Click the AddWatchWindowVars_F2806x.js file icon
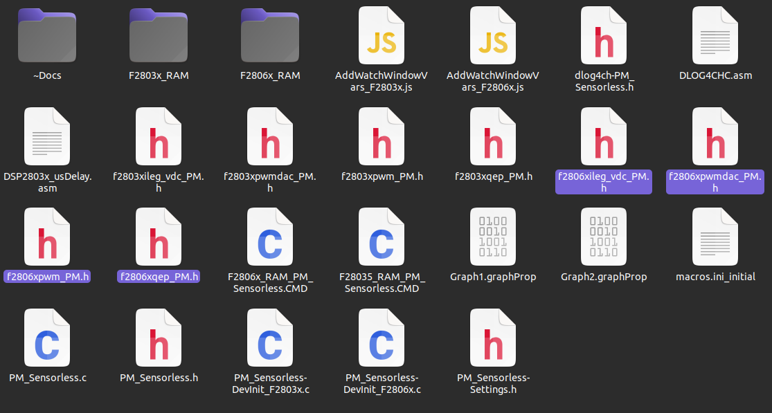 (x=493, y=35)
